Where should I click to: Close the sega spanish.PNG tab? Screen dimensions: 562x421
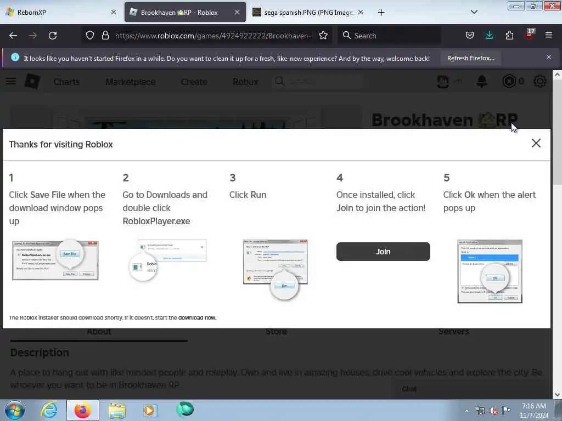[x=361, y=12]
